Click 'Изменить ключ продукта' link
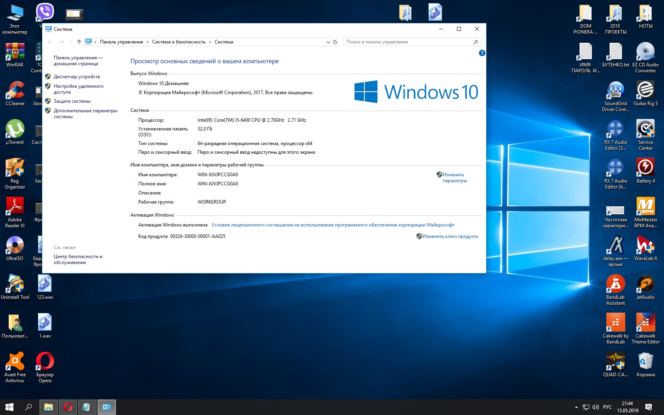Image resolution: width=664 pixels, height=415 pixels. coord(450,236)
